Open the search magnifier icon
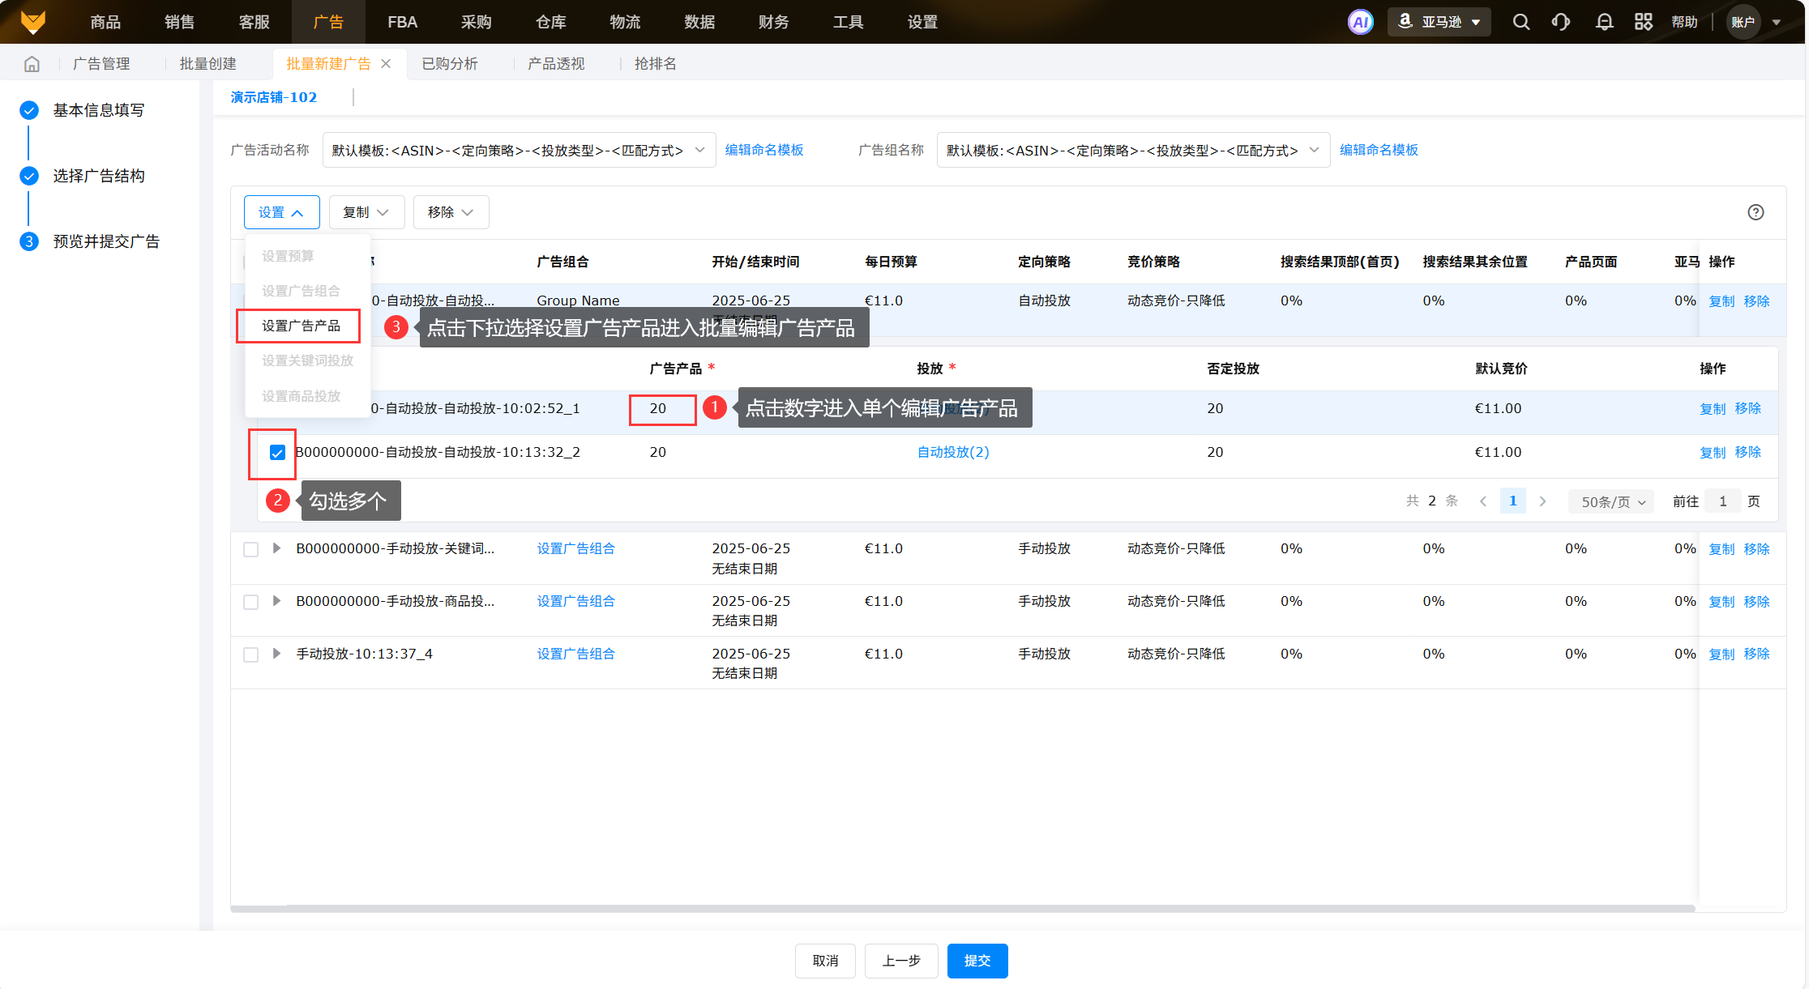This screenshot has height=989, width=1809. coord(1520,22)
